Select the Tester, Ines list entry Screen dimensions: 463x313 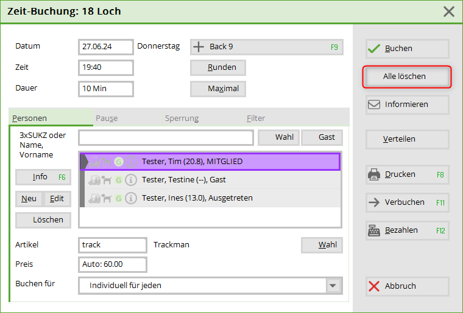point(197,198)
